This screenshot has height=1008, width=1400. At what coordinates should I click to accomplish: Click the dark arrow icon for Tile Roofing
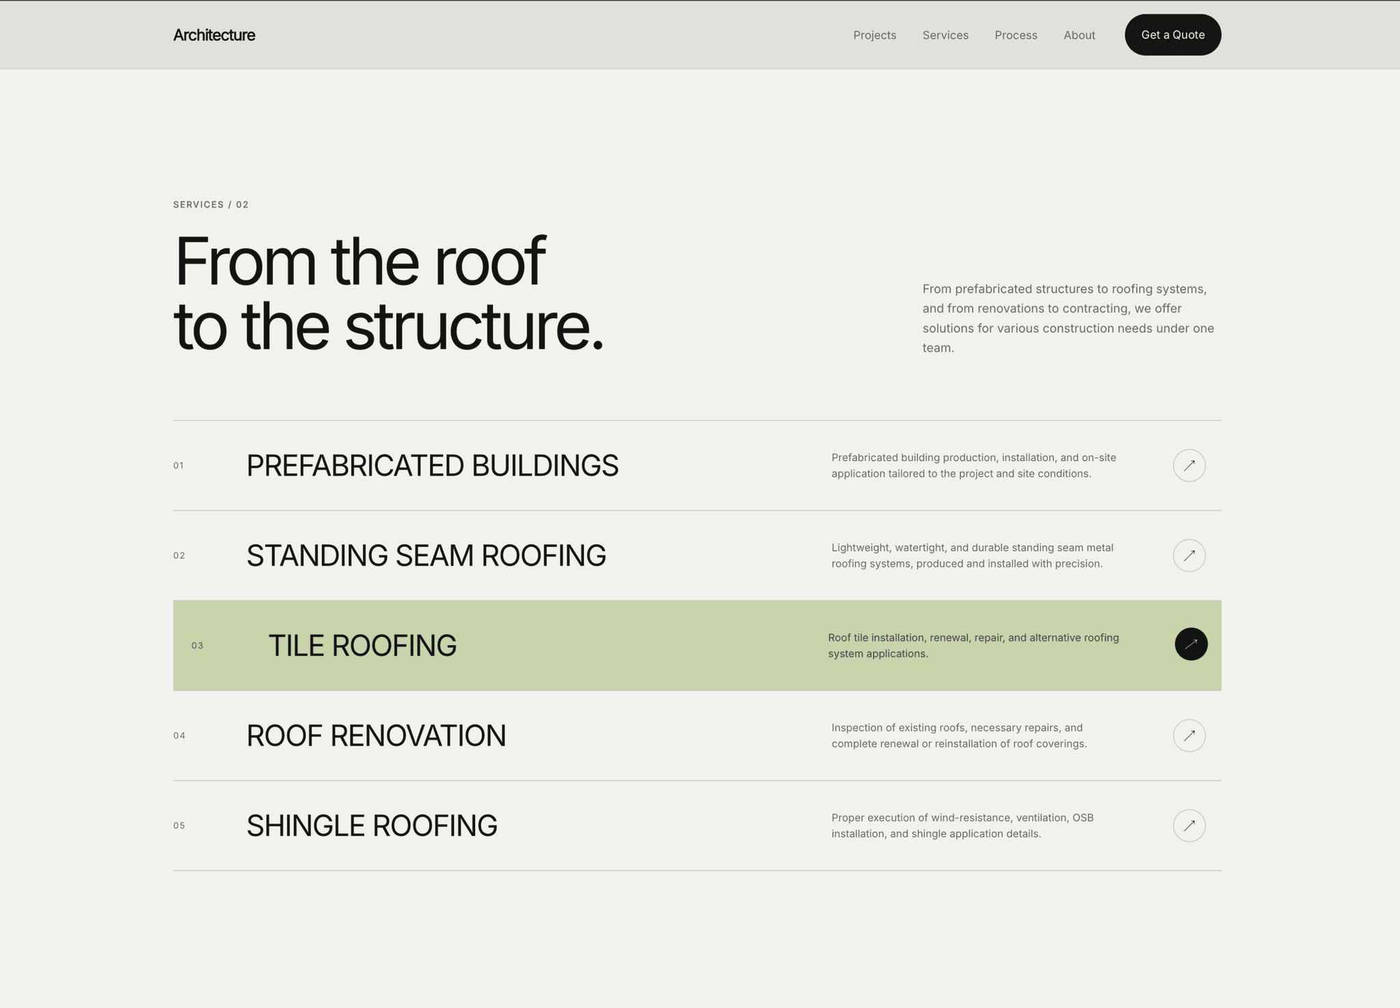pos(1191,644)
